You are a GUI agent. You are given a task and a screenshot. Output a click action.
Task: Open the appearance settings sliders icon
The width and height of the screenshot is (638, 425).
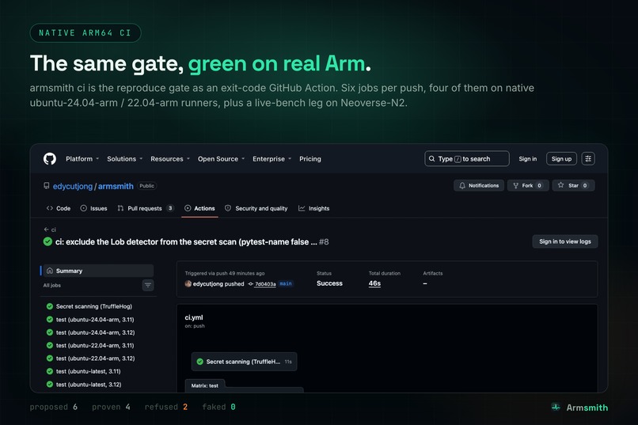[x=588, y=158]
